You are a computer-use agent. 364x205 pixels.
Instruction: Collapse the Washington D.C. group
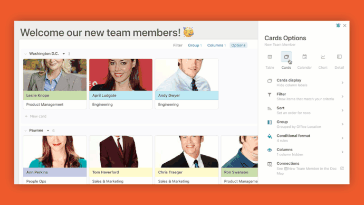[25, 54]
